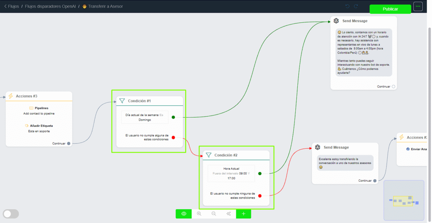Viewport: 432px width, 223px height.
Task: Click the undo arrow icon
Action: click(347, 6)
